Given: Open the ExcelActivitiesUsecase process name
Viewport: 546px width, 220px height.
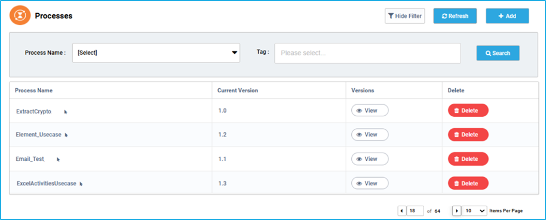Looking at the screenshot, I should coord(47,184).
